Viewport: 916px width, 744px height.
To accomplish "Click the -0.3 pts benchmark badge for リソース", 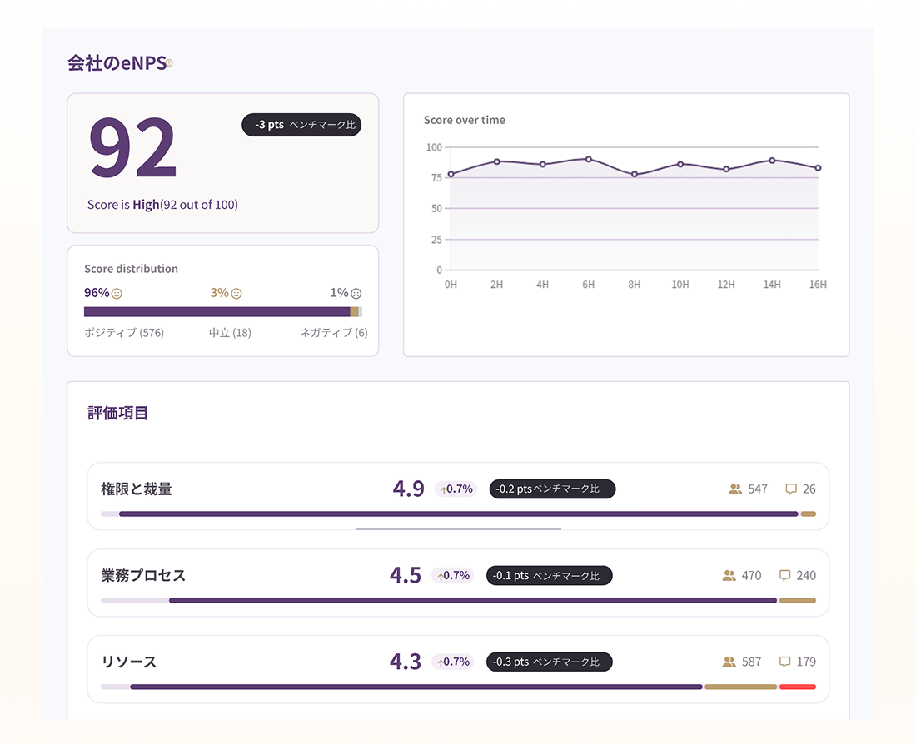I will point(549,662).
